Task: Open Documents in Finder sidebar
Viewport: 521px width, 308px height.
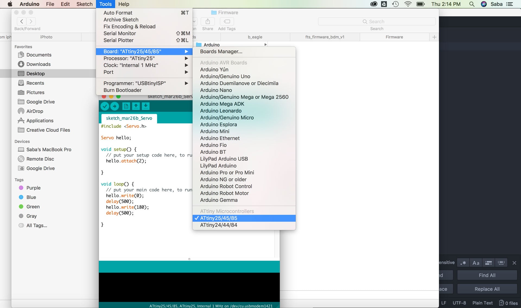Action: [39, 55]
